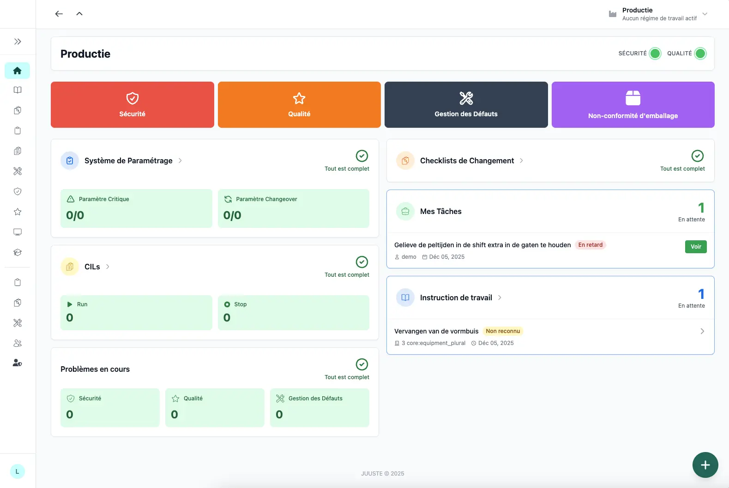
Task: Open the Sécurité 0 tile in Problèmes en cours
Action: pyautogui.click(x=110, y=408)
